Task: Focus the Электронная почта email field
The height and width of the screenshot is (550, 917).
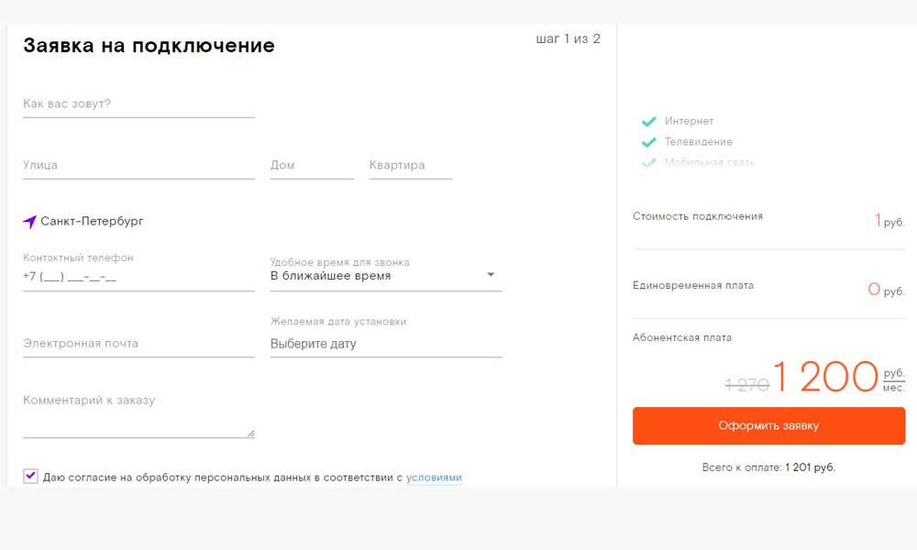Action: click(x=138, y=344)
